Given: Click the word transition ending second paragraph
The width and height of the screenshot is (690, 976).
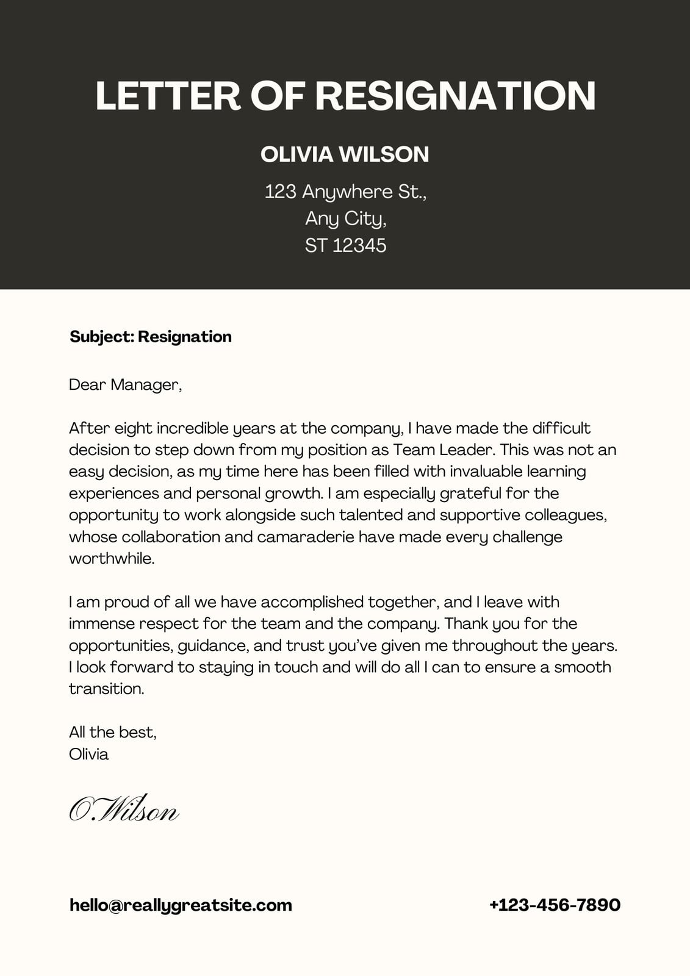Looking at the screenshot, I should tap(107, 689).
